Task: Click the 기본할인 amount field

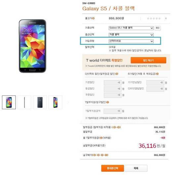Action: [x=112, y=83]
